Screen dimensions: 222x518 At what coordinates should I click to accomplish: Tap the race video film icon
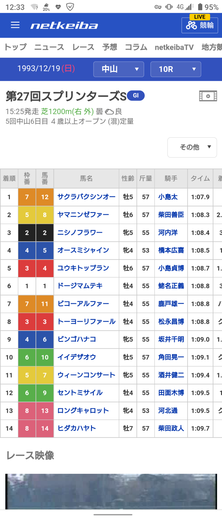[x=208, y=96]
